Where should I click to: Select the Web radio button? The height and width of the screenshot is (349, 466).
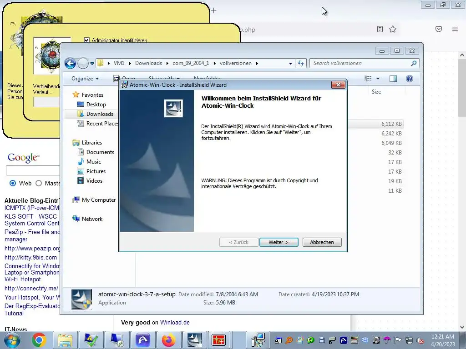(x=12, y=183)
